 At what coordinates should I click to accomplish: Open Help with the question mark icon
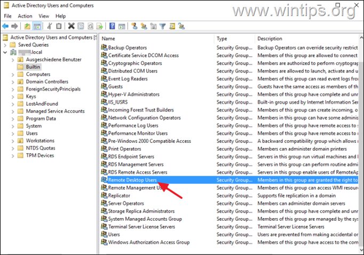coord(112,26)
